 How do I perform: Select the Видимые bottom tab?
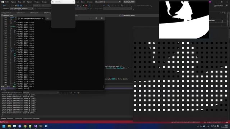coord(10,119)
